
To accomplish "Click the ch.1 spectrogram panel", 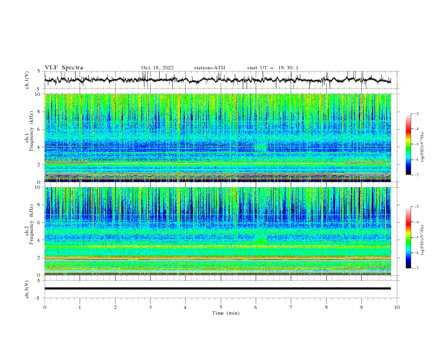I will coord(218,138).
